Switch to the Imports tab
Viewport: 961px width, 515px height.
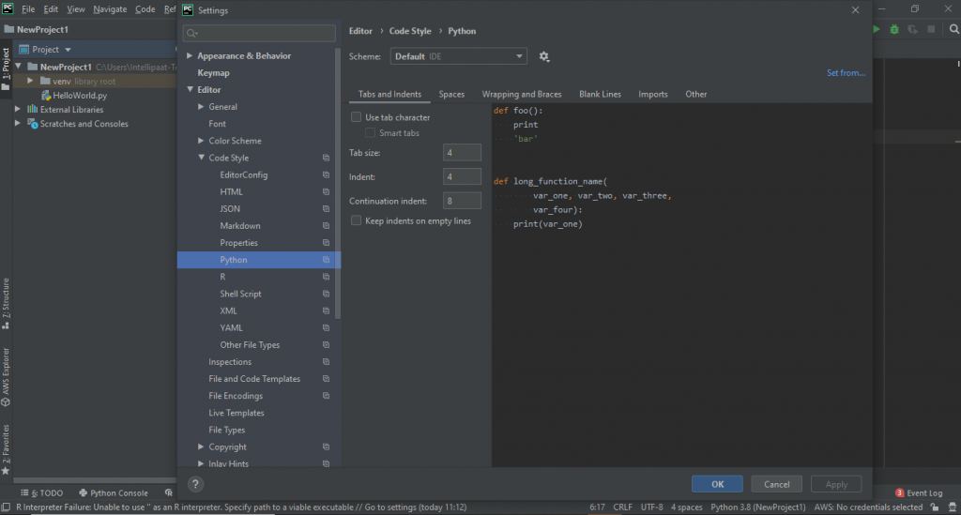653,95
